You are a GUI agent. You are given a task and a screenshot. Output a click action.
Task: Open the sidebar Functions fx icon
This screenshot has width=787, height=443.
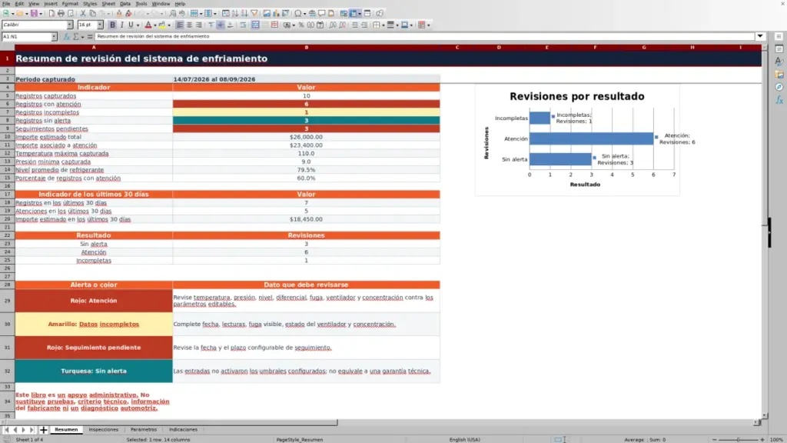779,100
